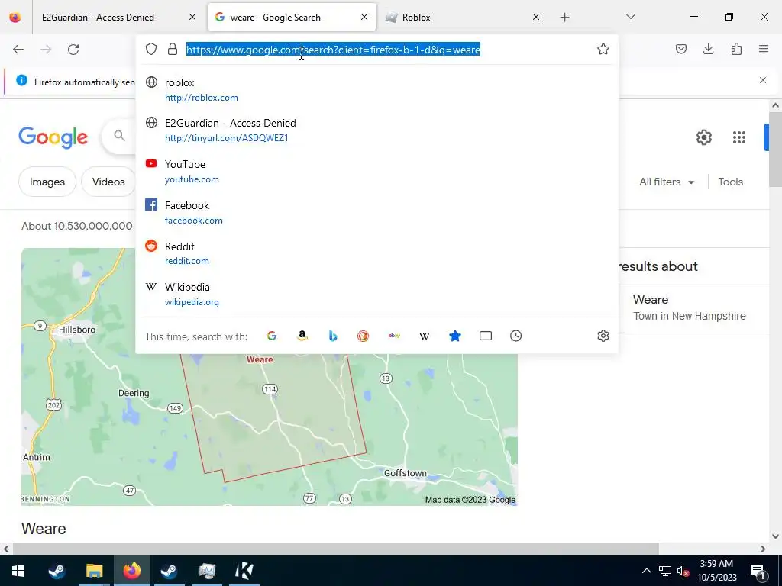This screenshot has height=586, width=782.
Task: Filter results by Images
Action: [x=47, y=182]
